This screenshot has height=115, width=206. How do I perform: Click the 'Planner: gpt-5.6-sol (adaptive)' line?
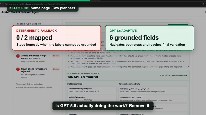click(29, 84)
